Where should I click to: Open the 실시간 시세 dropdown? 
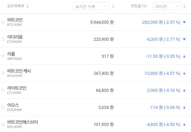point(90,6)
